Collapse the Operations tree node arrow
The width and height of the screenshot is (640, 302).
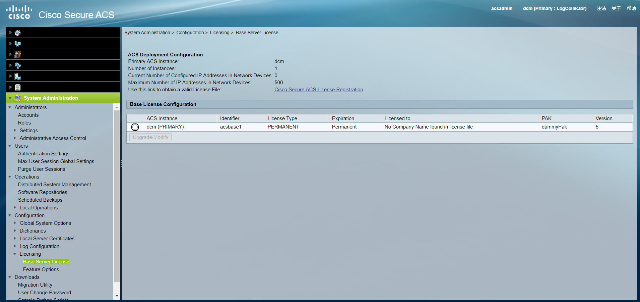[10, 177]
